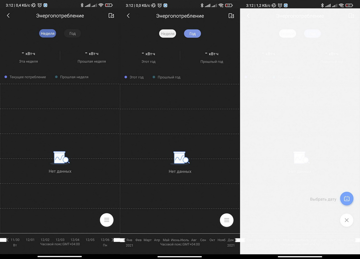Open the floating menu button in yearly view
The width and height of the screenshot is (360, 259).
pos(226,220)
